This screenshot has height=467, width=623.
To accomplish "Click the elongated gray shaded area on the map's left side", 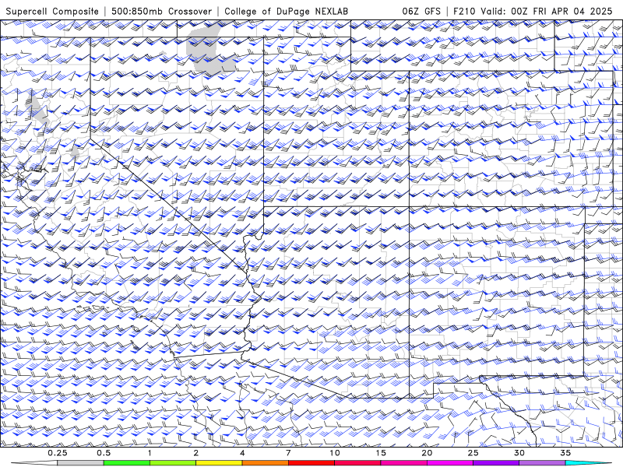I will coord(38,108).
